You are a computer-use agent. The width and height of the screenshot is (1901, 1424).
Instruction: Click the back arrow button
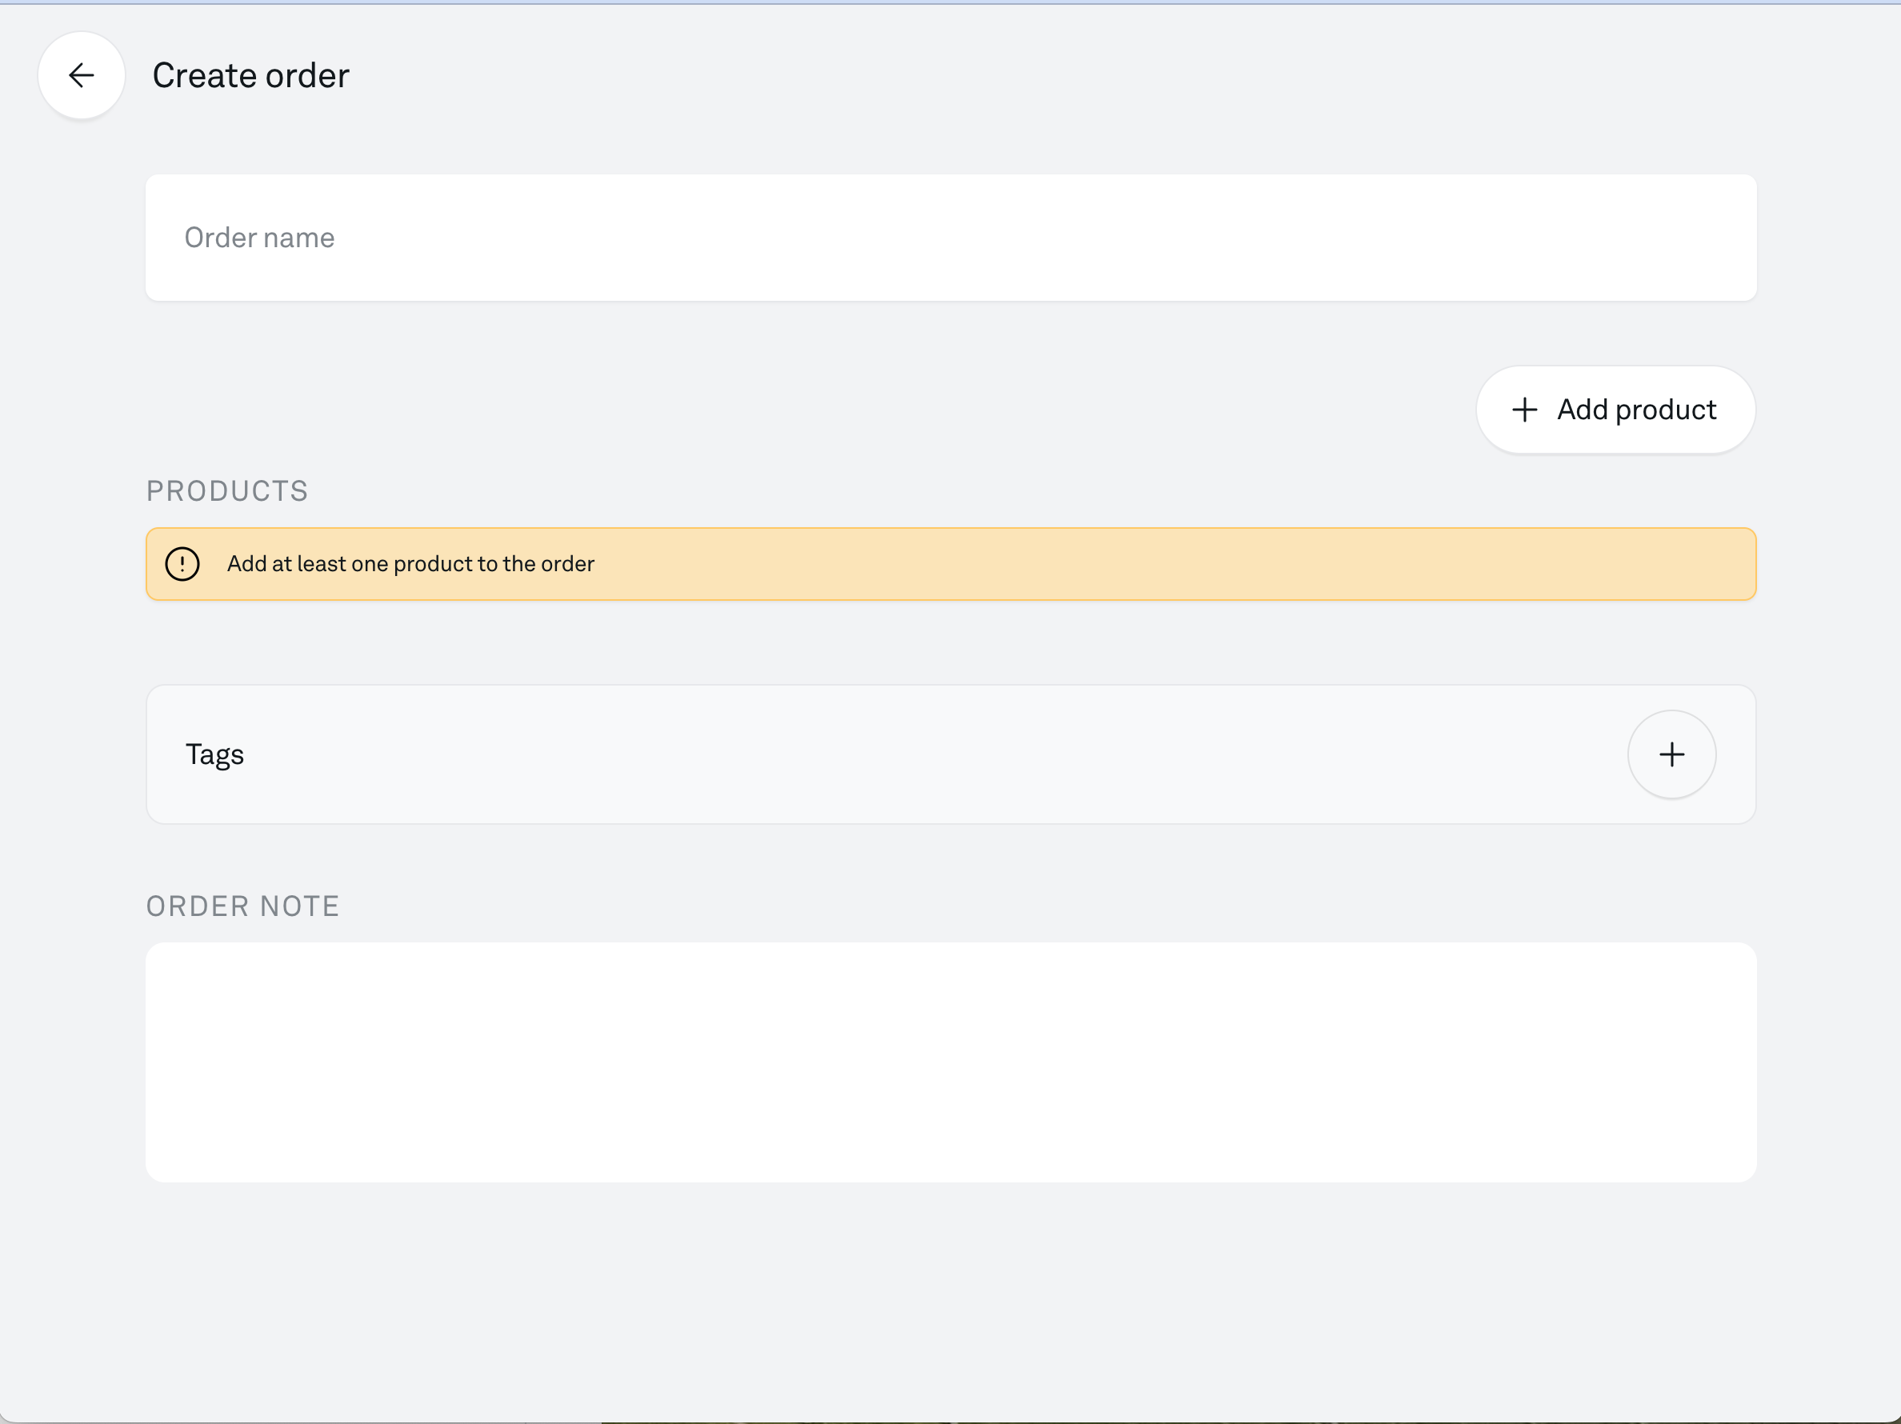pos(81,76)
